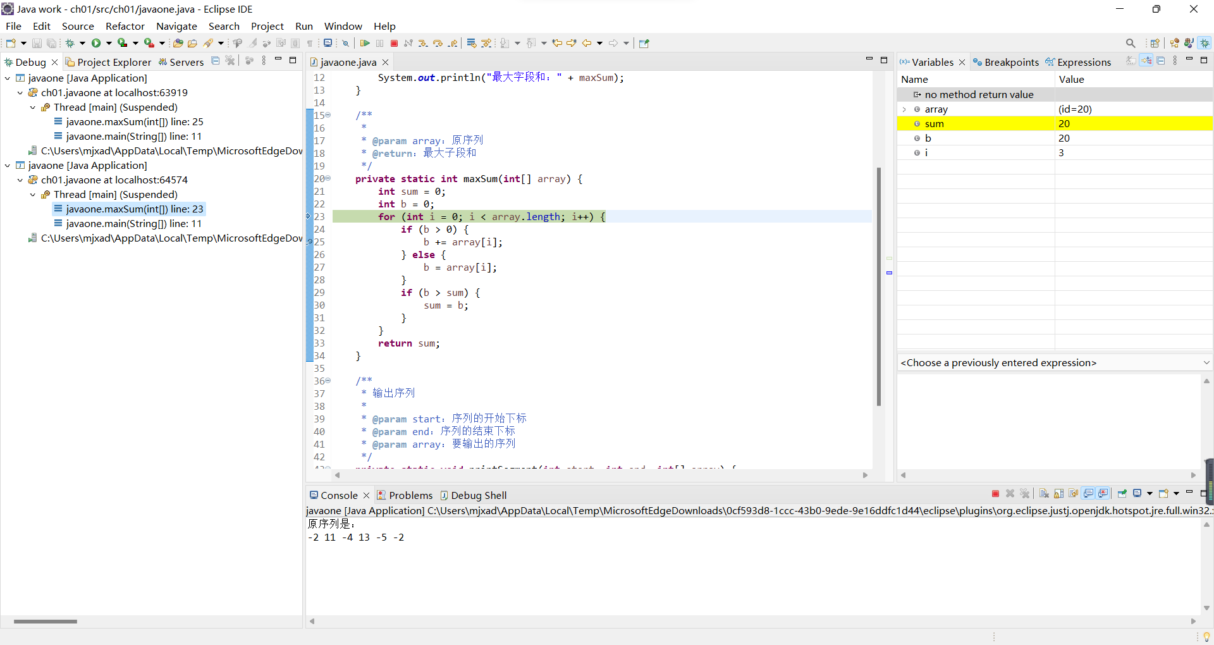The height and width of the screenshot is (645, 1214).
Task: Click the Skip All Breakpoints icon
Action: click(x=345, y=43)
